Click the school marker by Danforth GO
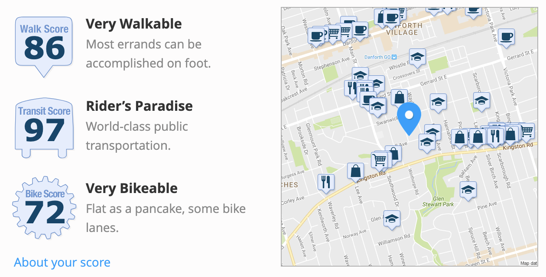 click(417, 58)
